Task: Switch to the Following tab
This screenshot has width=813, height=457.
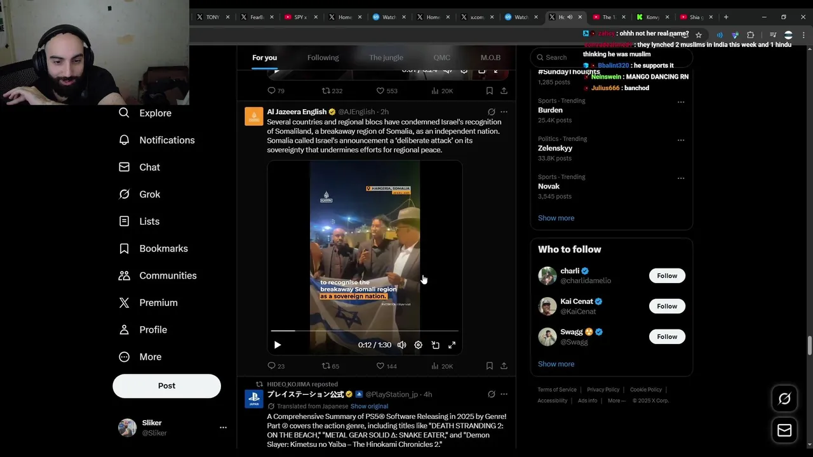Action: click(323, 58)
